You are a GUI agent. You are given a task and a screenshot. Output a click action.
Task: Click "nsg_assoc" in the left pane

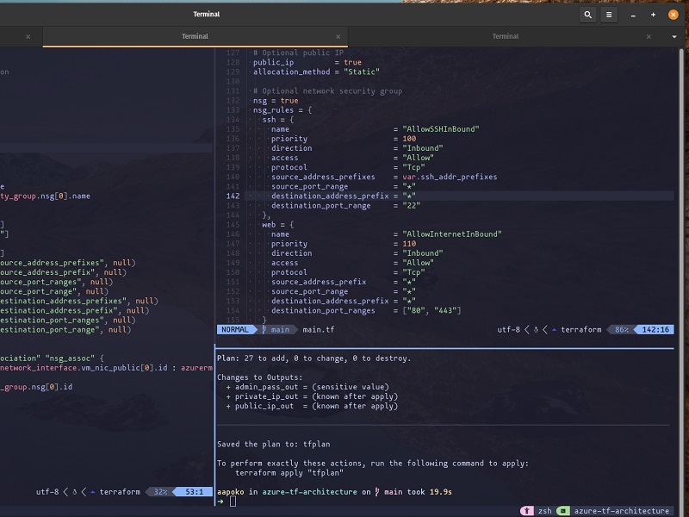coord(70,358)
